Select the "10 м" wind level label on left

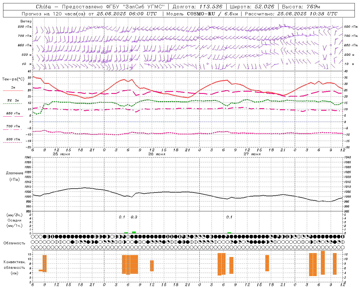tap(27, 64)
